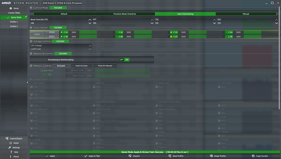
Task: Click the Game Mode edit pencil icon
Action: click(x=26, y=17)
